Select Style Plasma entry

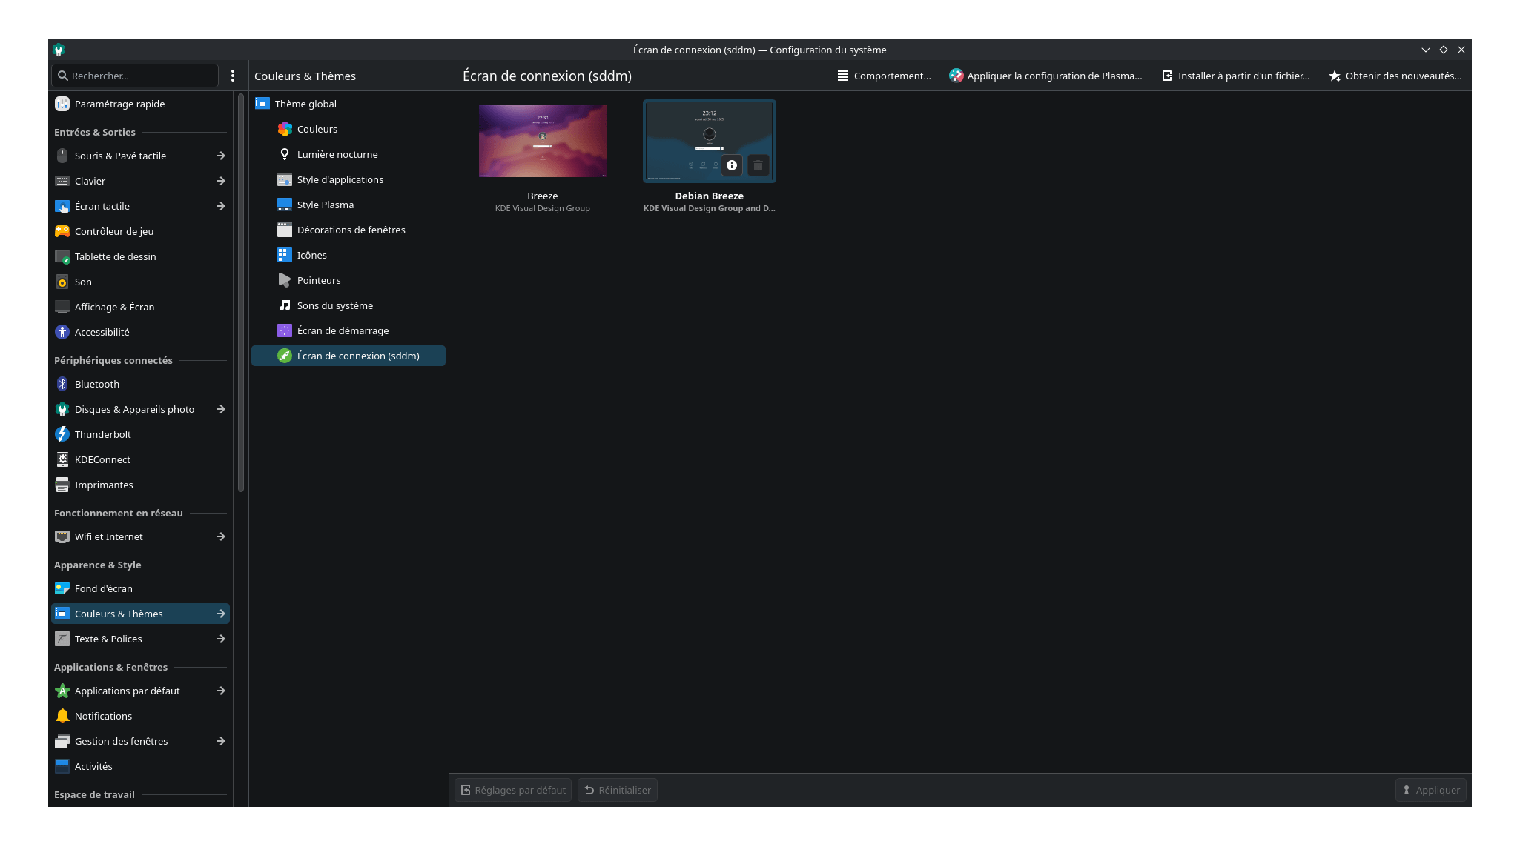tap(348, 205)
